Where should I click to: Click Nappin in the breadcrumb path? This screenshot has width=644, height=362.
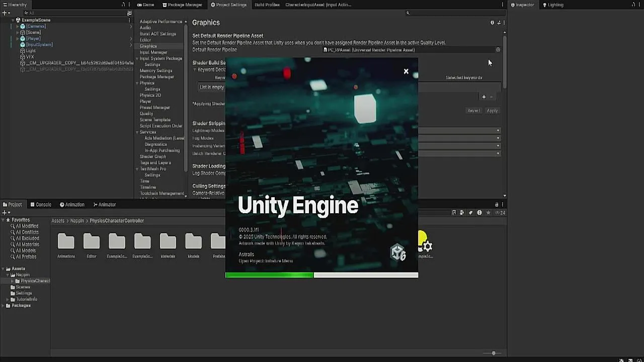click(x=77, y=221)
